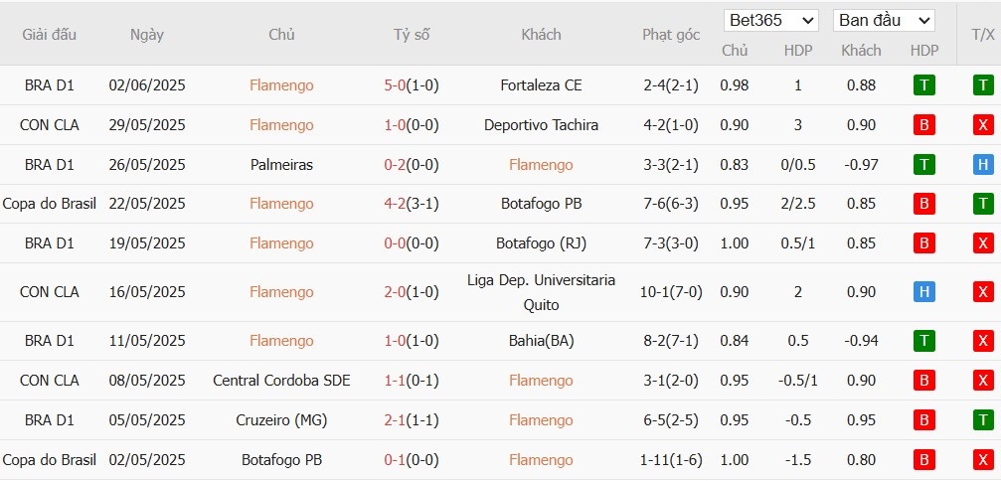Open the Ban đầu odds type dropdown

[884, 20]
